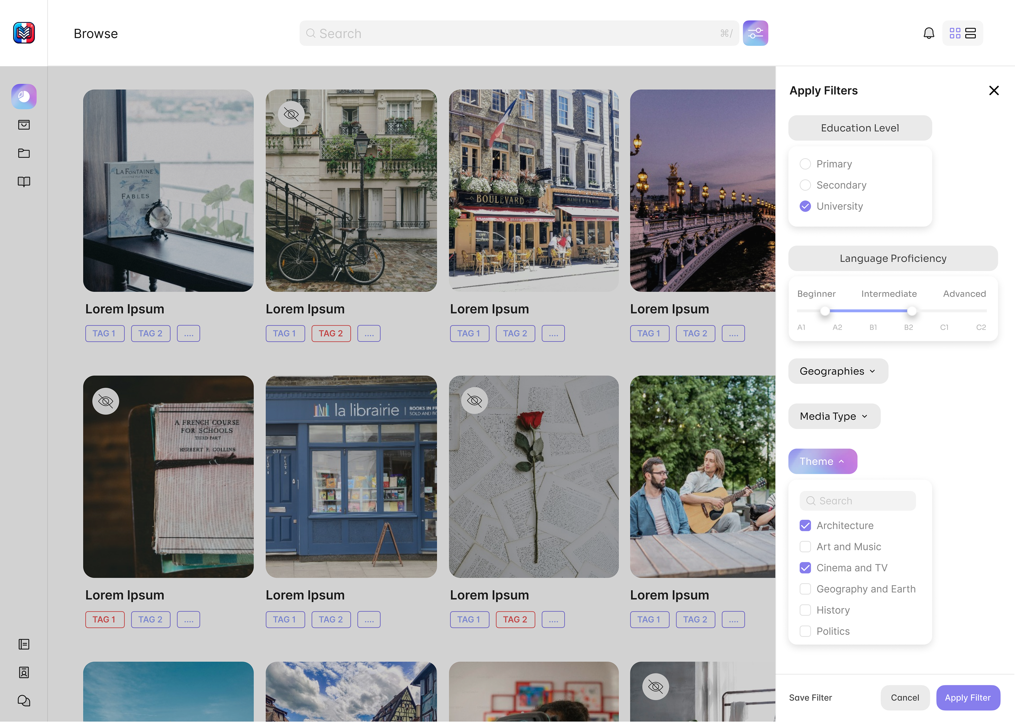
Task: Click the C1 position on proficiency slider track
Action: 944,311
